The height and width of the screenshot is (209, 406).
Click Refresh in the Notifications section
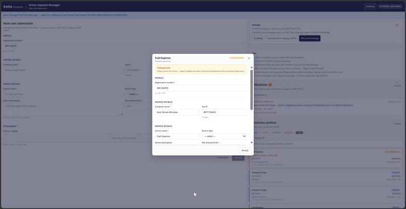tap(397, 86)
